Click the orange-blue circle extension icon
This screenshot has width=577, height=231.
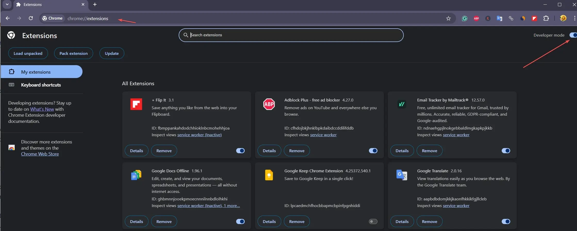click(x=523, y=18)
